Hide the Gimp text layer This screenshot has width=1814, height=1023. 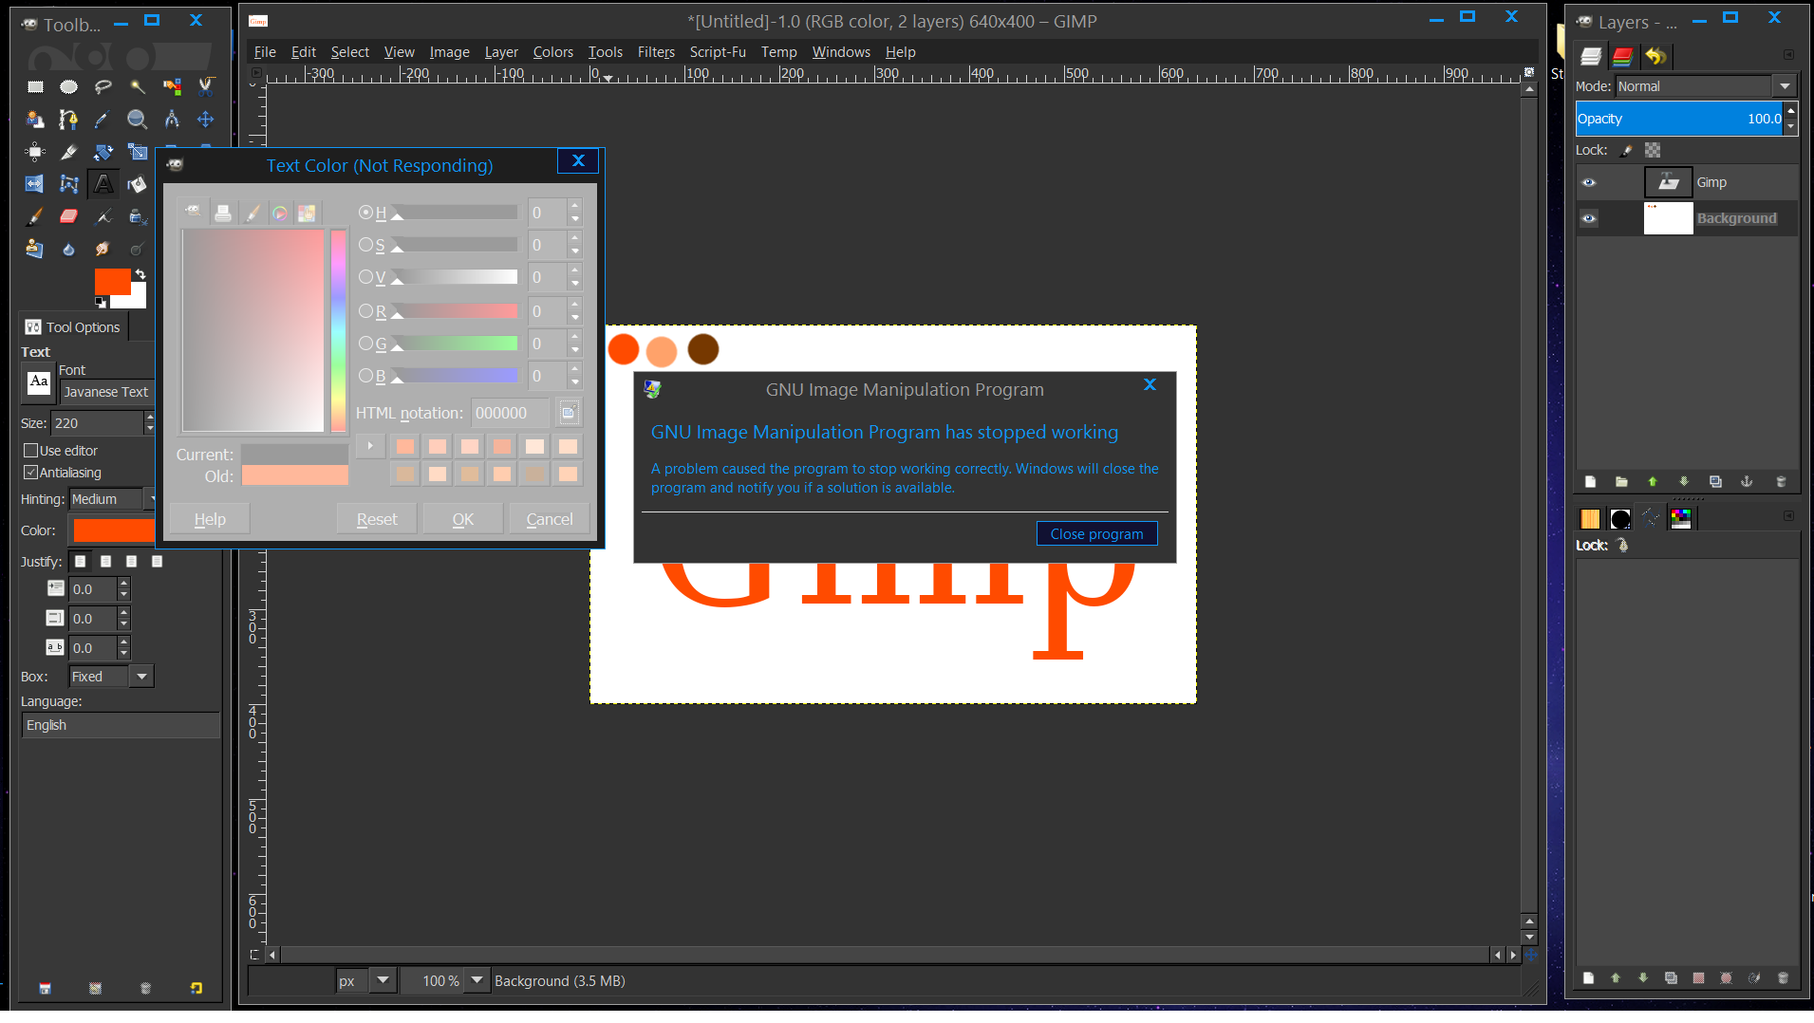pyautogui.click(x=1589, y=182)
